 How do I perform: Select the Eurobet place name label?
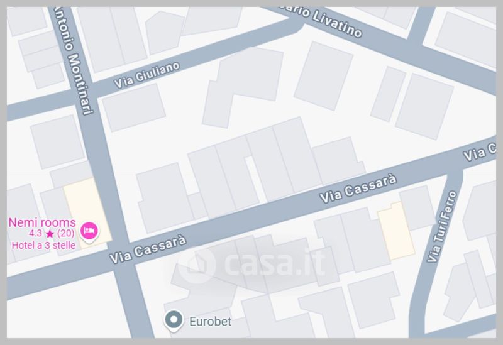[x=210, y=322]
